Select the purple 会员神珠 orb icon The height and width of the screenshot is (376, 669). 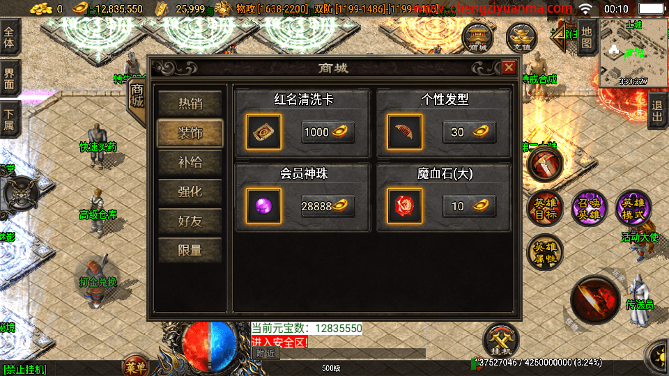(x=263, y=206)
